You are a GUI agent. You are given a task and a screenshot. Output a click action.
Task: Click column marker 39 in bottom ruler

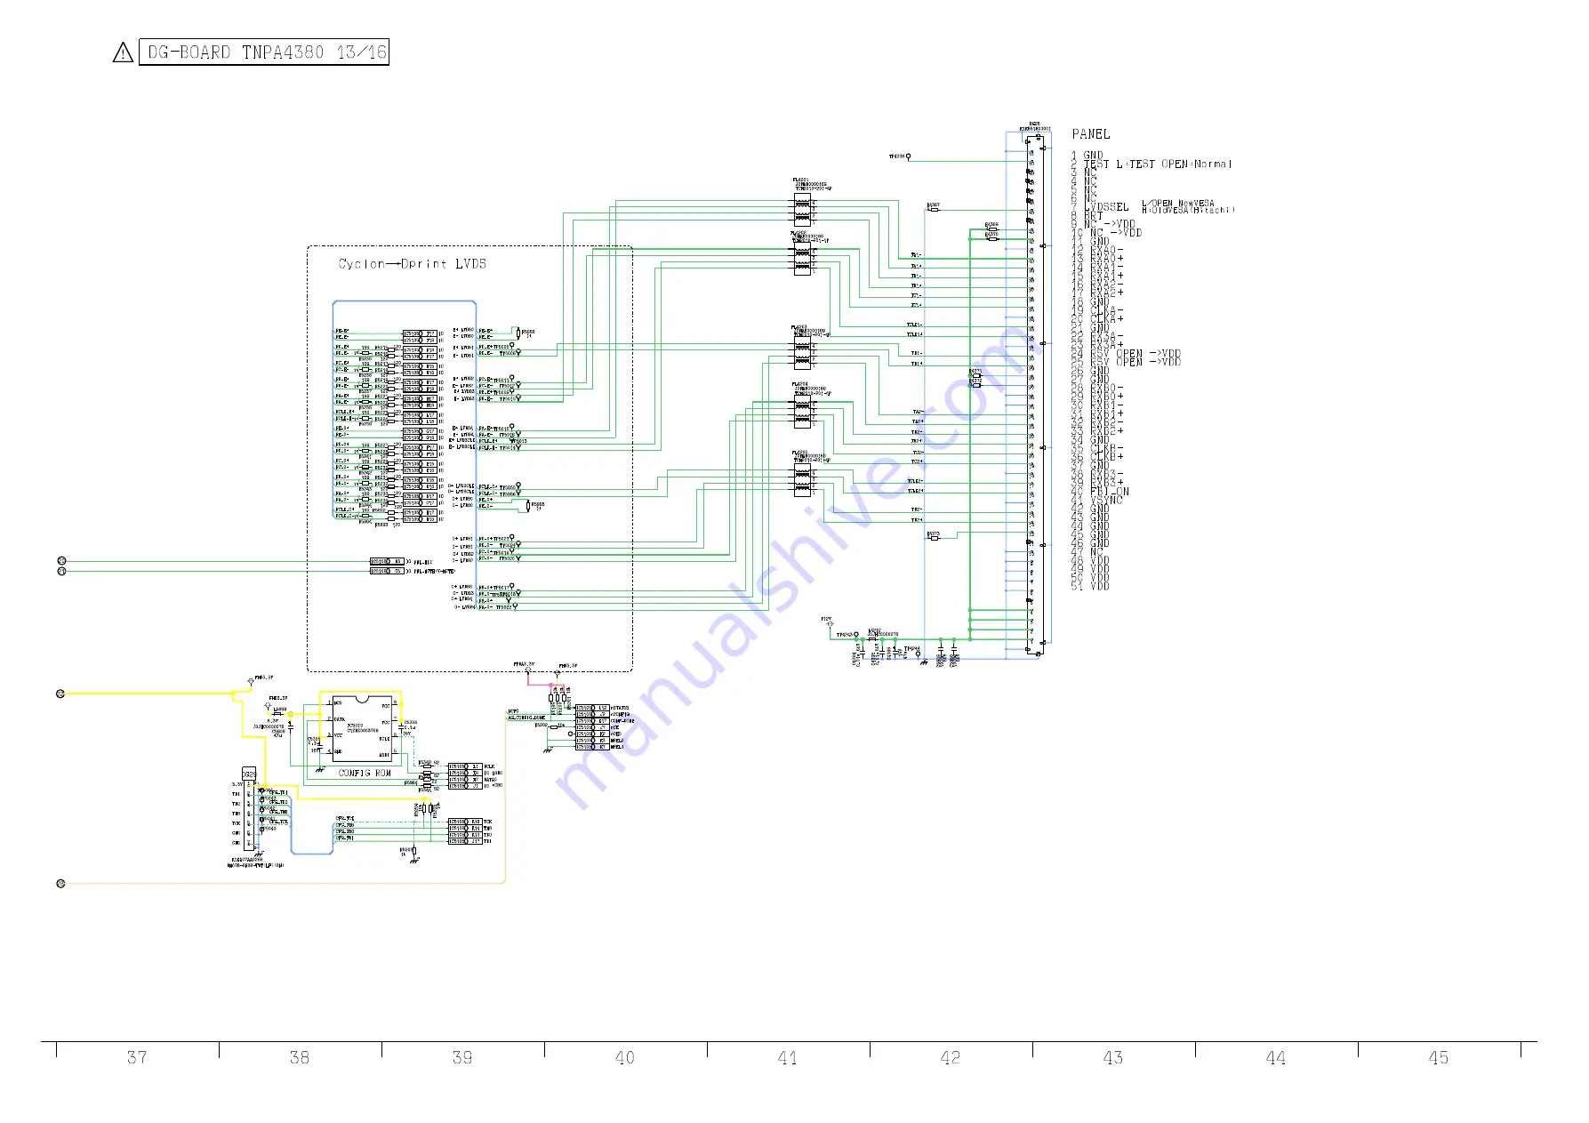coord(462,1058)
